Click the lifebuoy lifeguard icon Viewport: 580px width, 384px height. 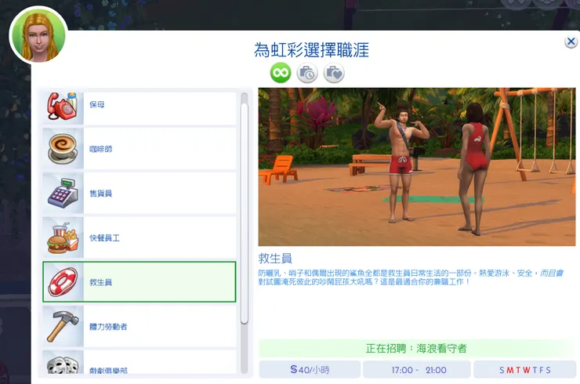click(x=63, y=282)
